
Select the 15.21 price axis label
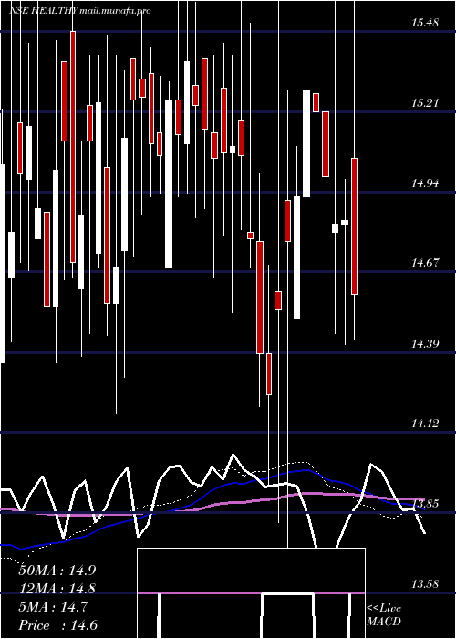coord(425,103)
